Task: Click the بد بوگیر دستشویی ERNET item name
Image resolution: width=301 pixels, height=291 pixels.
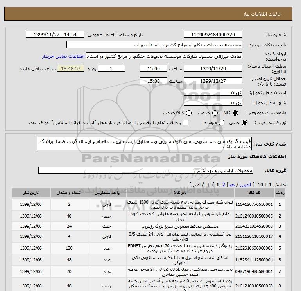Action: (x=180, y=248)
